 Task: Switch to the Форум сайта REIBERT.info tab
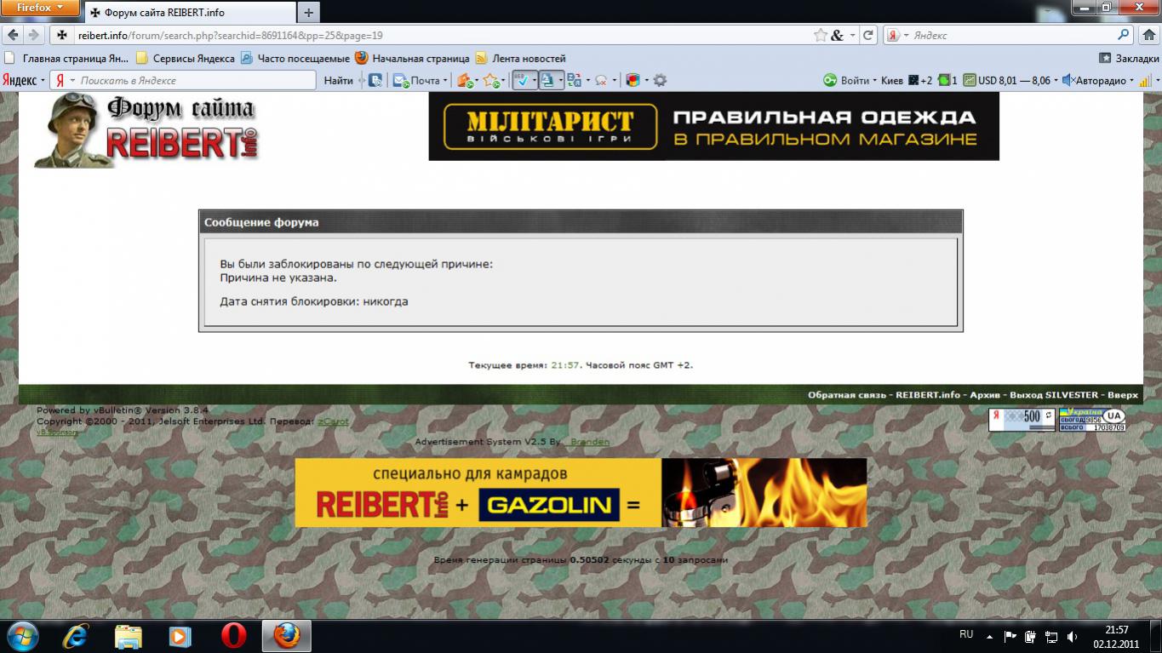190,13
